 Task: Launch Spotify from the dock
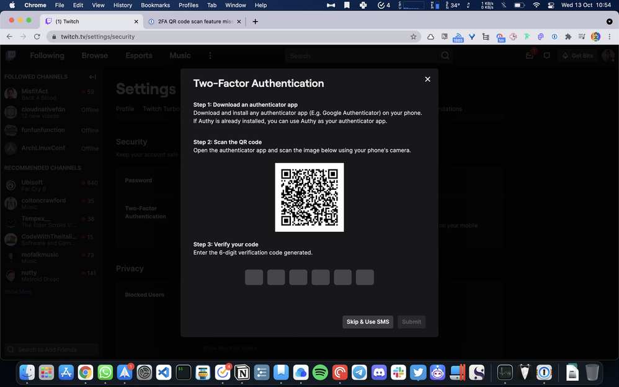[x=320, y=372]
